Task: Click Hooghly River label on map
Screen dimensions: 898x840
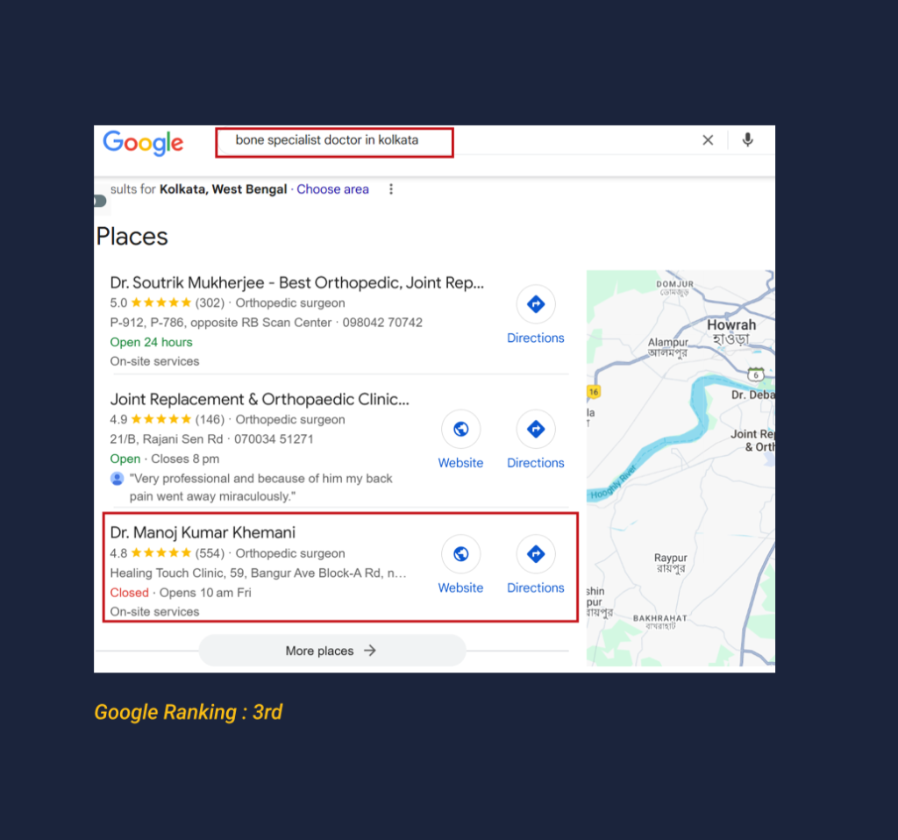Action: click(x=614, y=483)
